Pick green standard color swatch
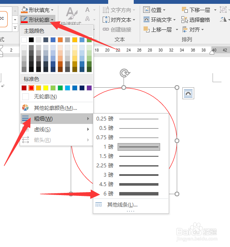 coord(60,88)
